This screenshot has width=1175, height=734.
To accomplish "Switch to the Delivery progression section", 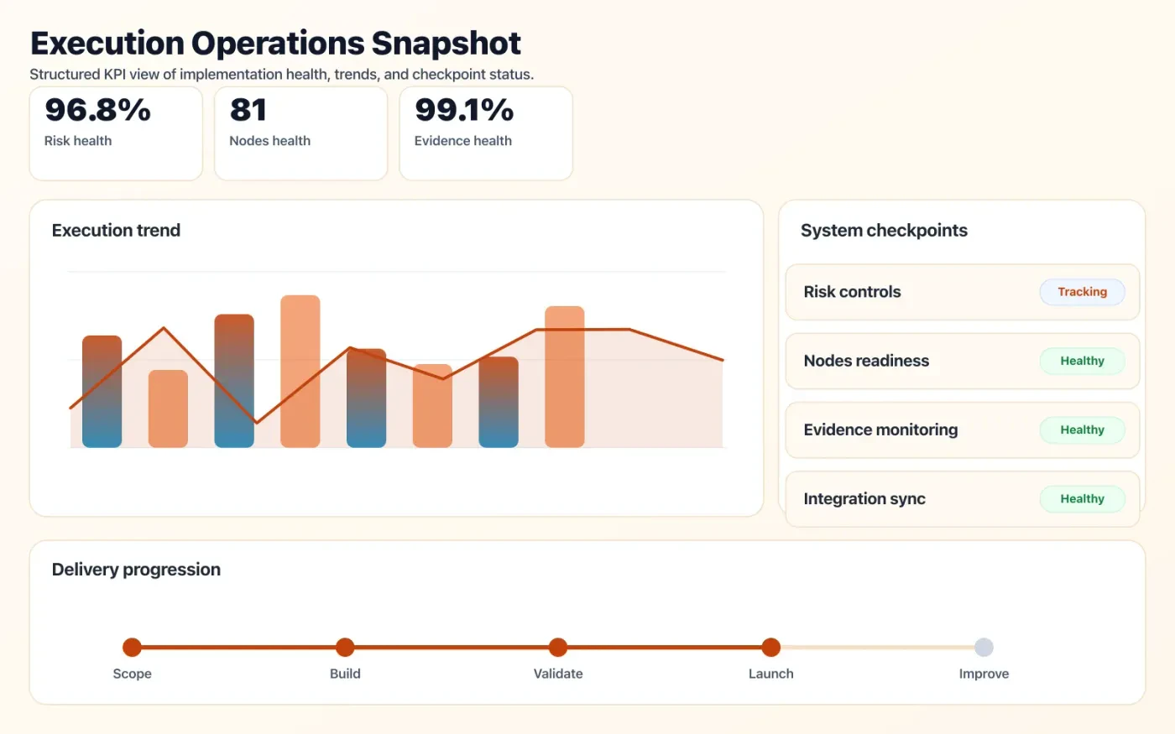I will click(x=136, y=569).
